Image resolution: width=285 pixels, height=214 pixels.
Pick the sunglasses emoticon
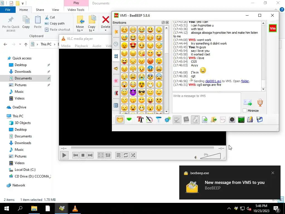pos(142,92)
